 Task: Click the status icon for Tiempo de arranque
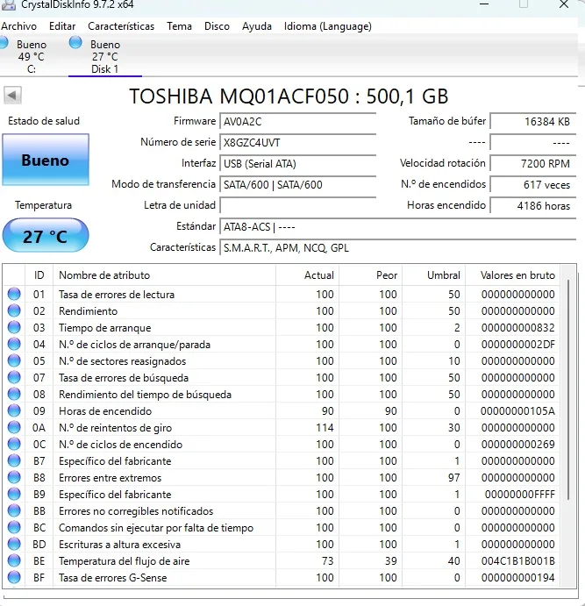coord(14,327)
